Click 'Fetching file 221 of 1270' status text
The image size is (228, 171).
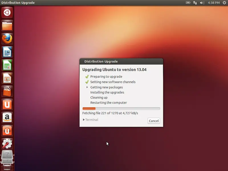pyautogui.click(x=110, y=113)
